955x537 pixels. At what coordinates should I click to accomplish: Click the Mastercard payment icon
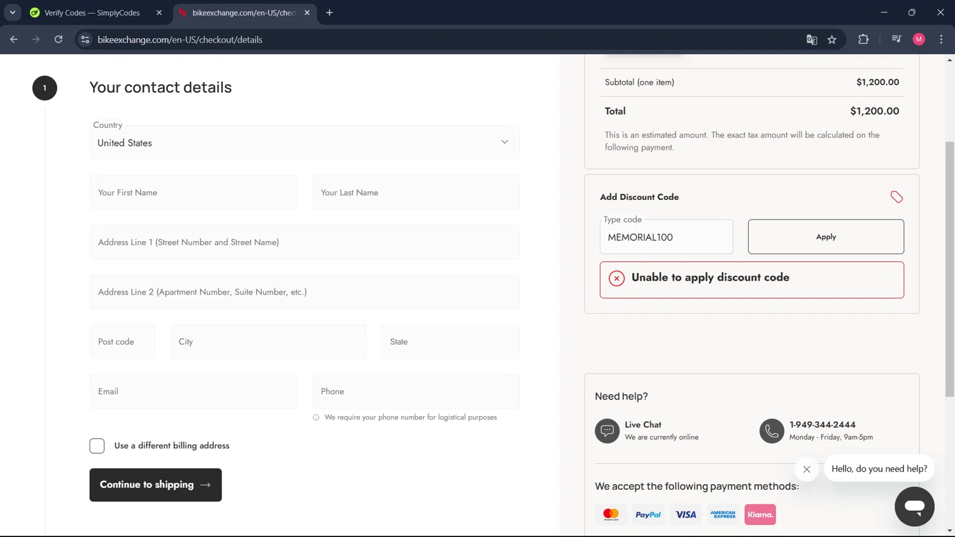click(x=611, y=515)
